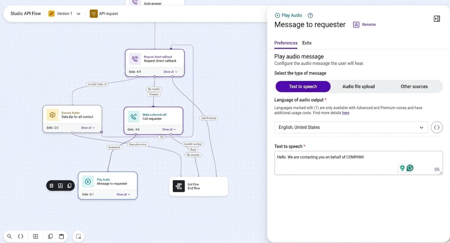Collapse the side panel using panel icon
Screen dimensions: 450x243
437,18
